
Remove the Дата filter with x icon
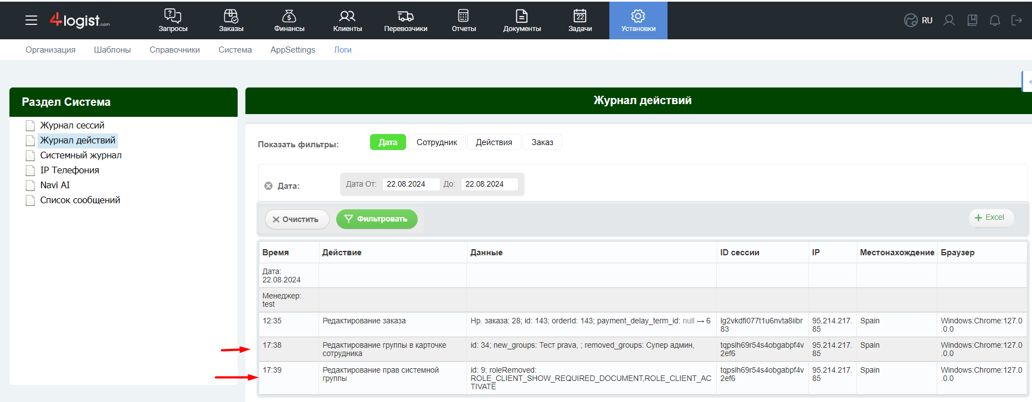tap(268, 186)
